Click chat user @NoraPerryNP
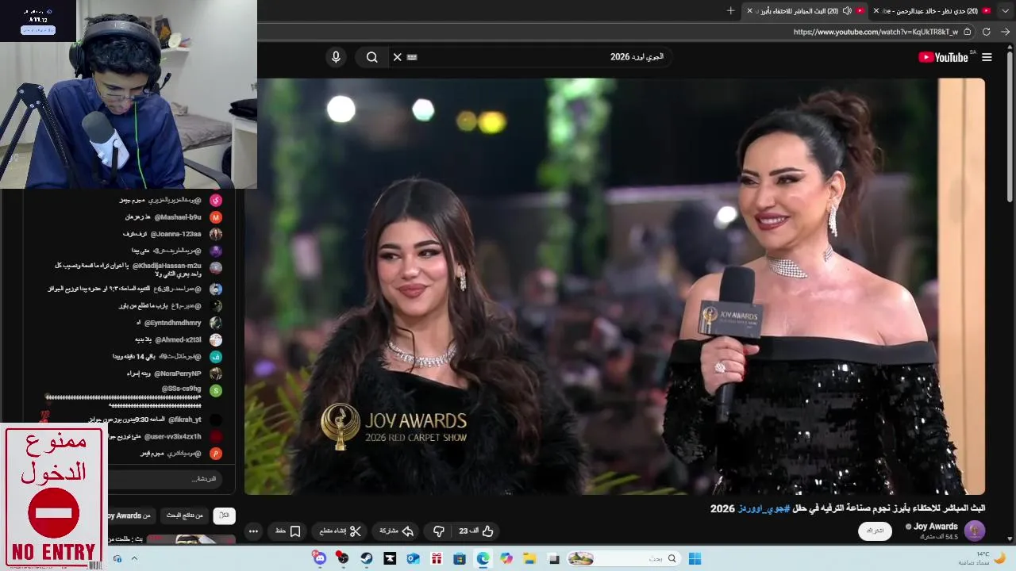Image resolution: width=1016 pixels, height=571 pixels. 178,374
